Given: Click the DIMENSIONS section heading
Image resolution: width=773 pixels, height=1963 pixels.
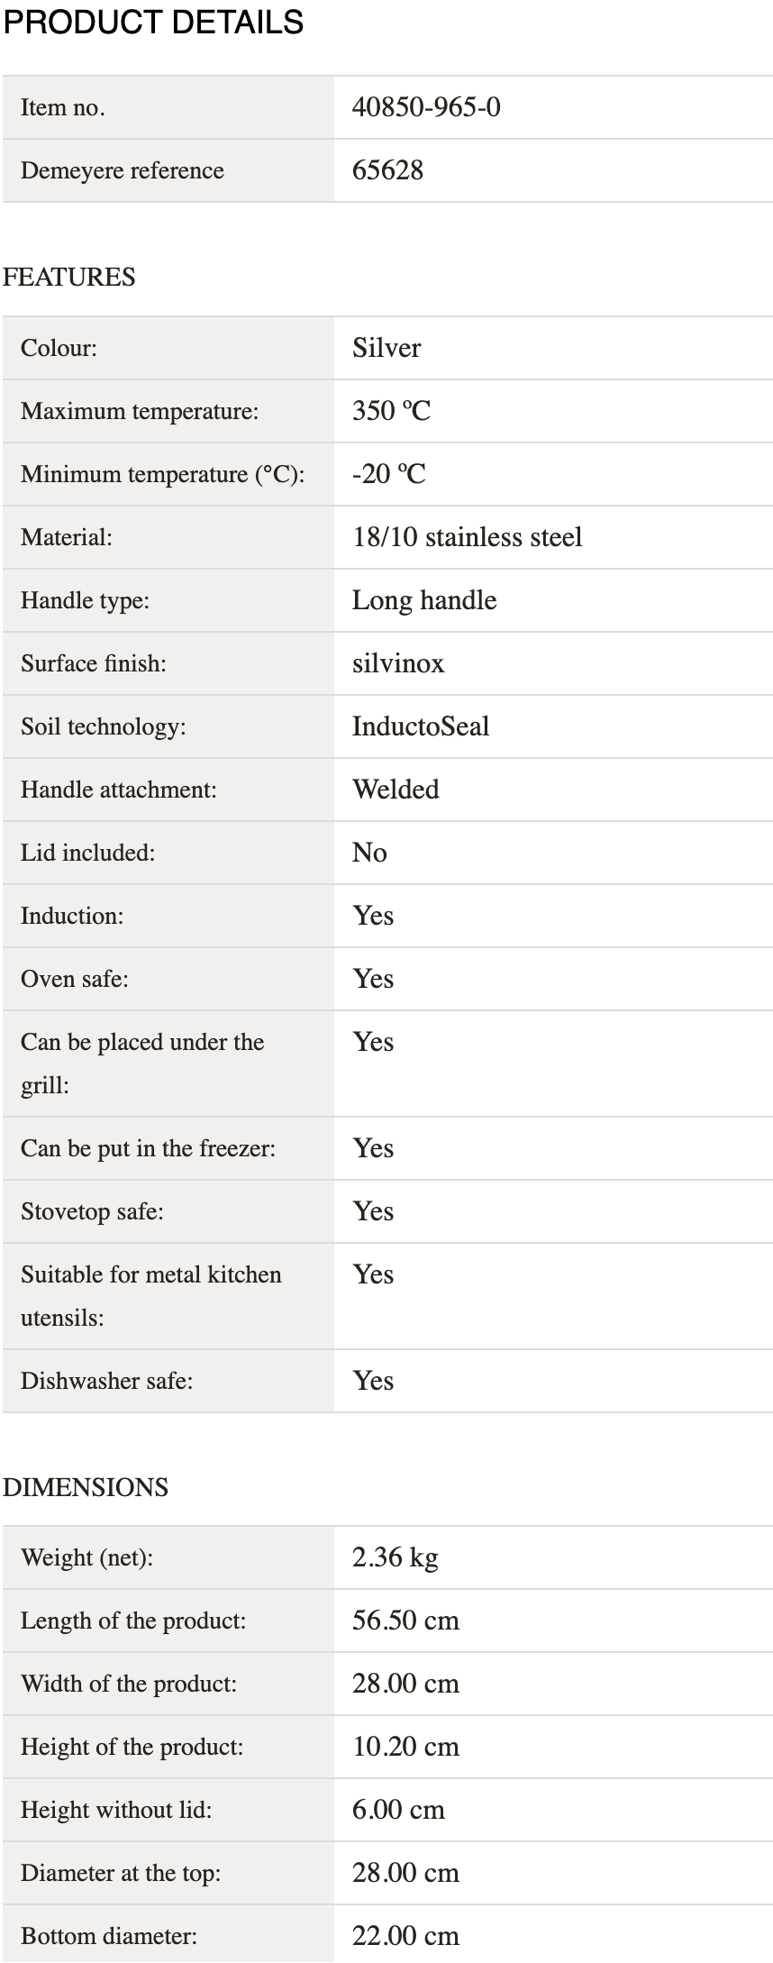Looking at the screenshot, I should click(86, 1487).
